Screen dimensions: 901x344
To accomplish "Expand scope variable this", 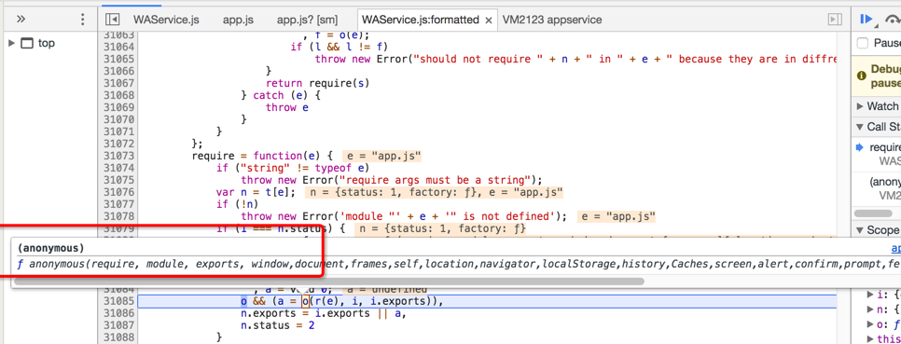I will (871, 339).
